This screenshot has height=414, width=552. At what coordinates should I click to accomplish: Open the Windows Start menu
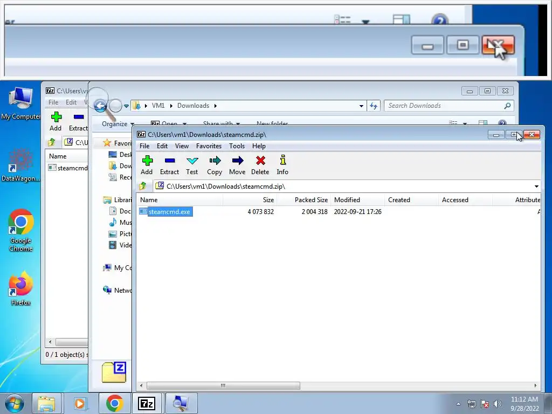(x=14, y=403)
